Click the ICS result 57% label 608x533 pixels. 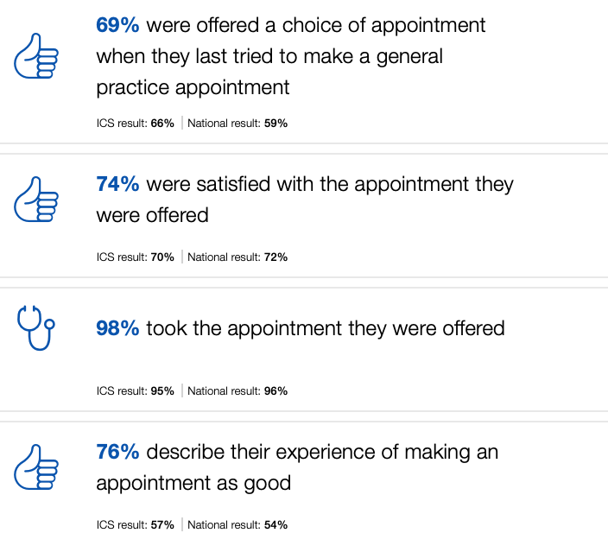pyautogui.click(x=136, y=524)
